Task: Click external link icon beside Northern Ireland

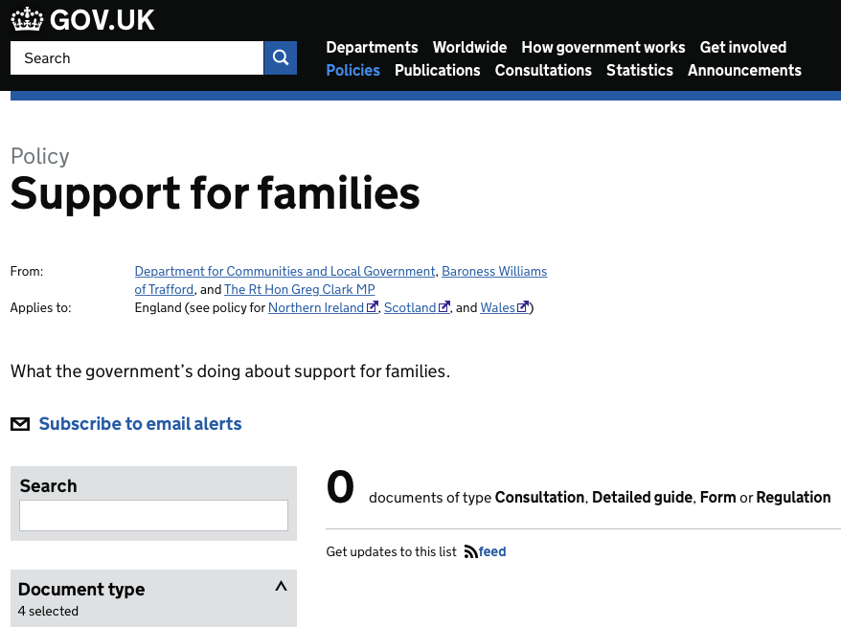Action: coord(372,307)
